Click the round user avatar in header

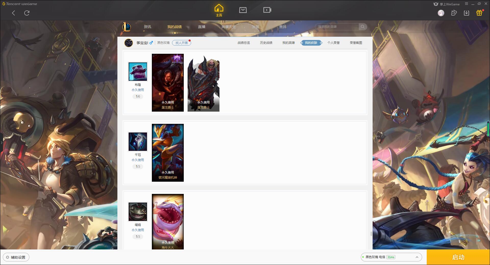[x=441, y=13]
